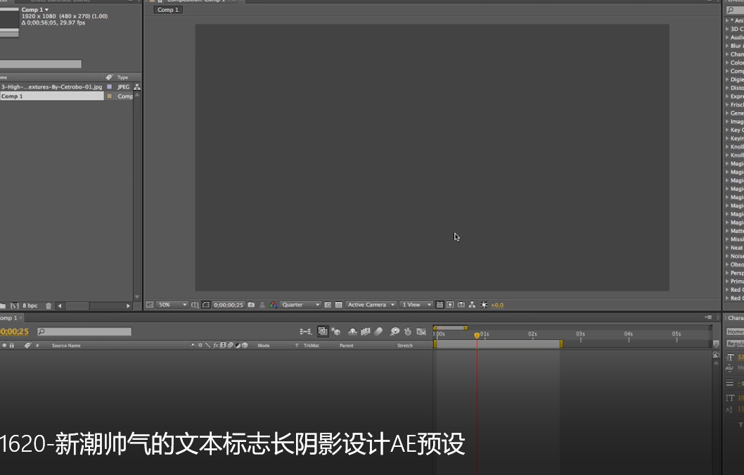
Task: Click the timeline search field
Action: click(84, 331)
